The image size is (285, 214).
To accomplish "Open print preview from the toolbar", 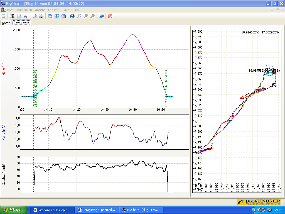I will click(35, 16).
